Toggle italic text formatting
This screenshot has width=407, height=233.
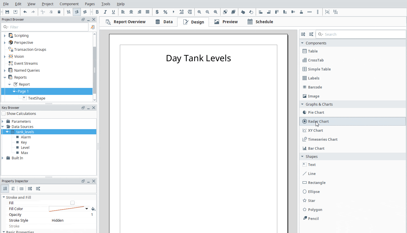[105, 12]
